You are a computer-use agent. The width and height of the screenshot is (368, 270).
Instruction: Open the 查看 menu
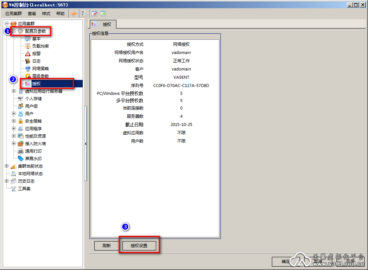[32, 13]
